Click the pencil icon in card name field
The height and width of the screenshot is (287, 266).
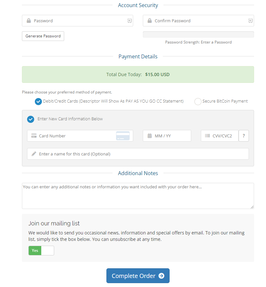click(33, 154)
